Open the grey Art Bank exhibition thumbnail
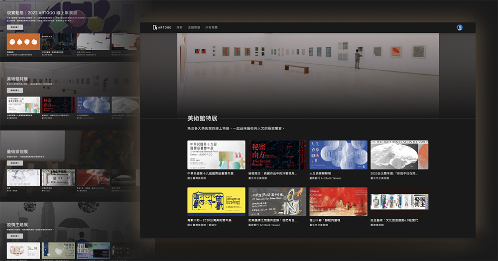The image size is (498, 261). (x=277, y=201)
